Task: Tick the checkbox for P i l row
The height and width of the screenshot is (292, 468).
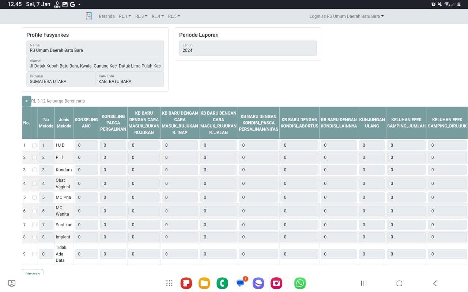Action: point(34,157)
